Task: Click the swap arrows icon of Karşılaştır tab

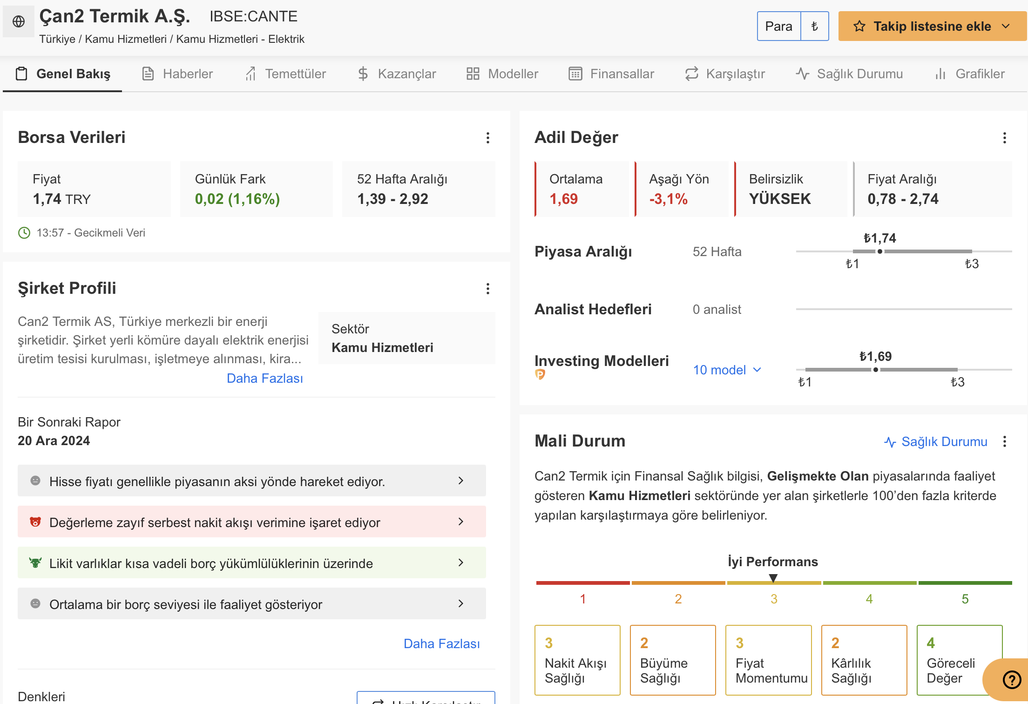Action: (x=692, y=74)
